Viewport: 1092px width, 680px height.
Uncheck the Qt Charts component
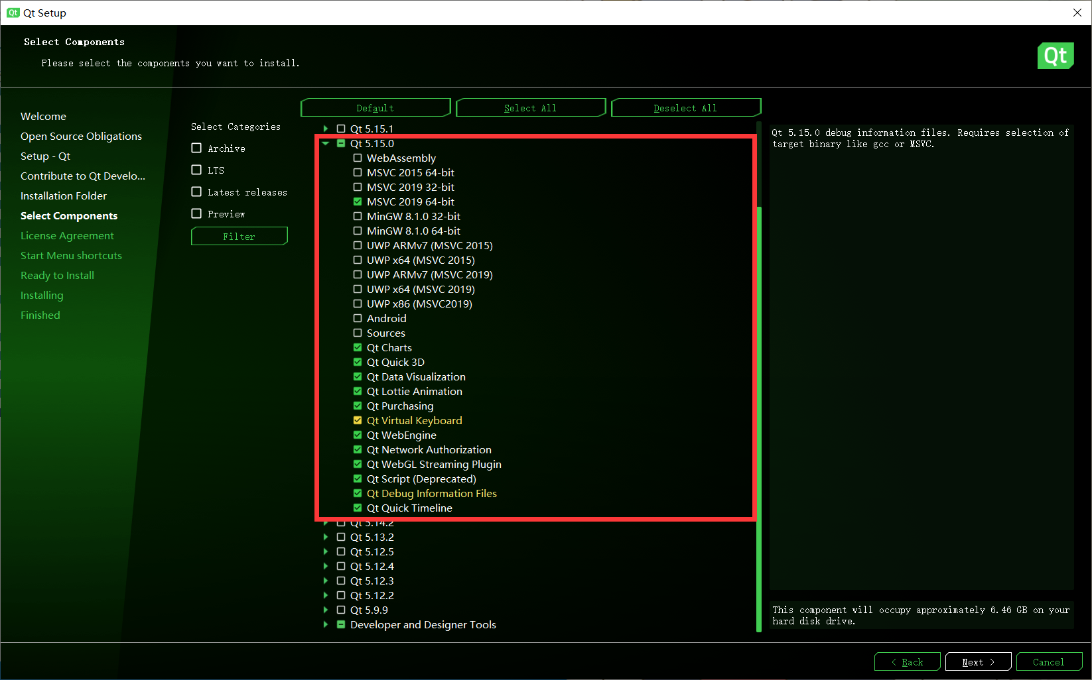[358, 347]
